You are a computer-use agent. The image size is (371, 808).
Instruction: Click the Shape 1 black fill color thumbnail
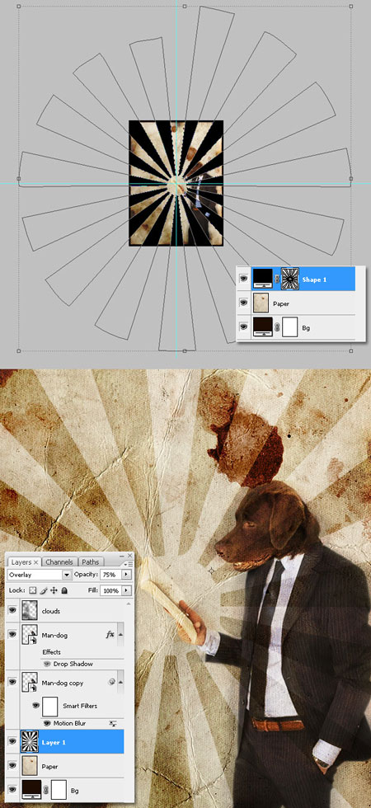click(x=262, y=280)
